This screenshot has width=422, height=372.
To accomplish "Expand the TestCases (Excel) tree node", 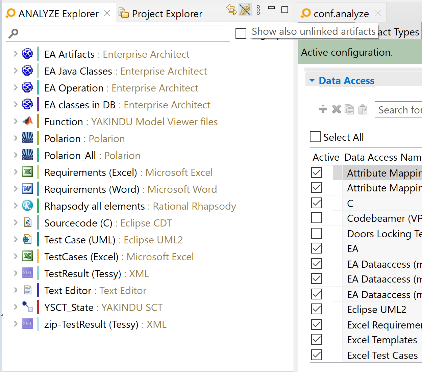I will (x=15, y=256).
